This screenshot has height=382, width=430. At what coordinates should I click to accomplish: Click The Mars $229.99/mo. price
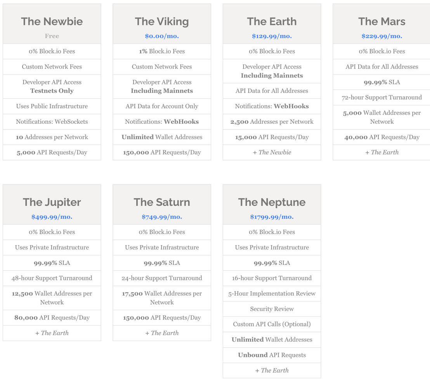(382, 36)
